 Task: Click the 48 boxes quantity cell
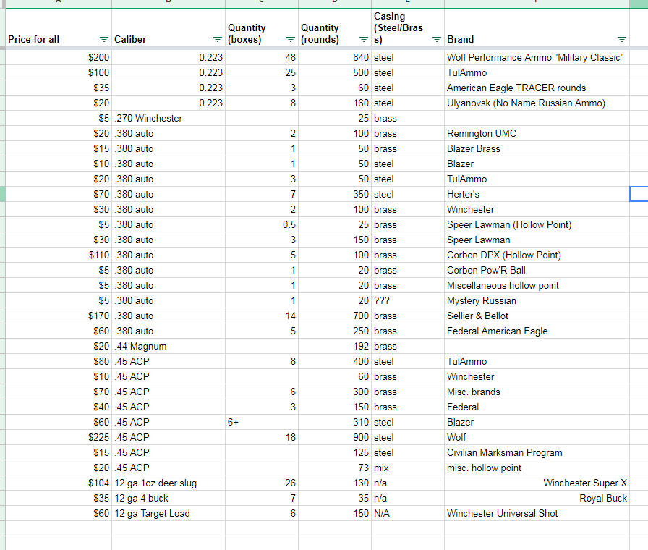pos(262,57)
